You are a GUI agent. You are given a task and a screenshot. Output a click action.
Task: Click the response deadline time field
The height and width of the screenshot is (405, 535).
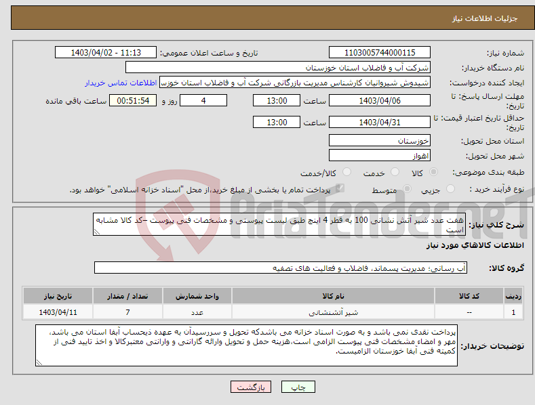point(277,100)
